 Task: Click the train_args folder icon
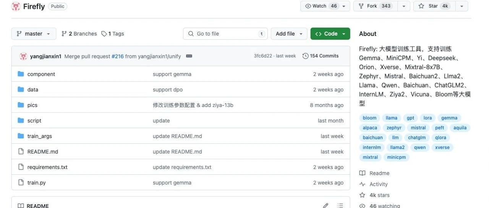[x=21, y=136]
